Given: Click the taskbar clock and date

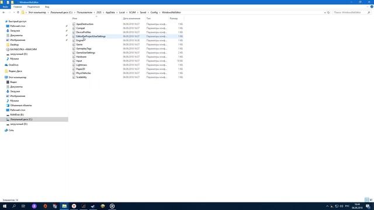Looking at the screenshot, I should tap(357, 206).
